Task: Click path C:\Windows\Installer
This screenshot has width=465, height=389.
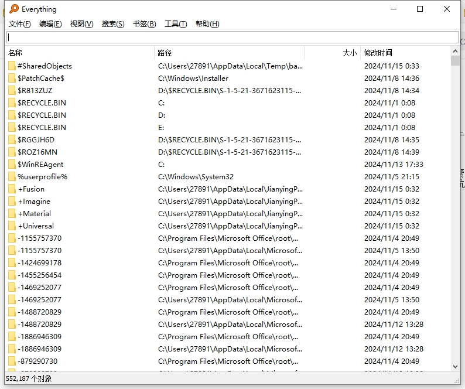Action: point(193,78)
